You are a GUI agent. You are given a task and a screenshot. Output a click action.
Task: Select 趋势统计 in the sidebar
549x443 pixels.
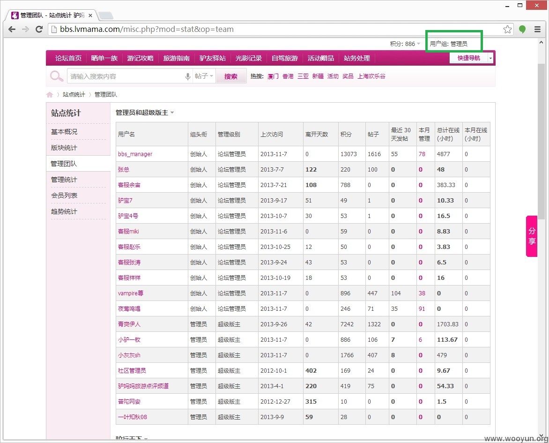[64, 211]
